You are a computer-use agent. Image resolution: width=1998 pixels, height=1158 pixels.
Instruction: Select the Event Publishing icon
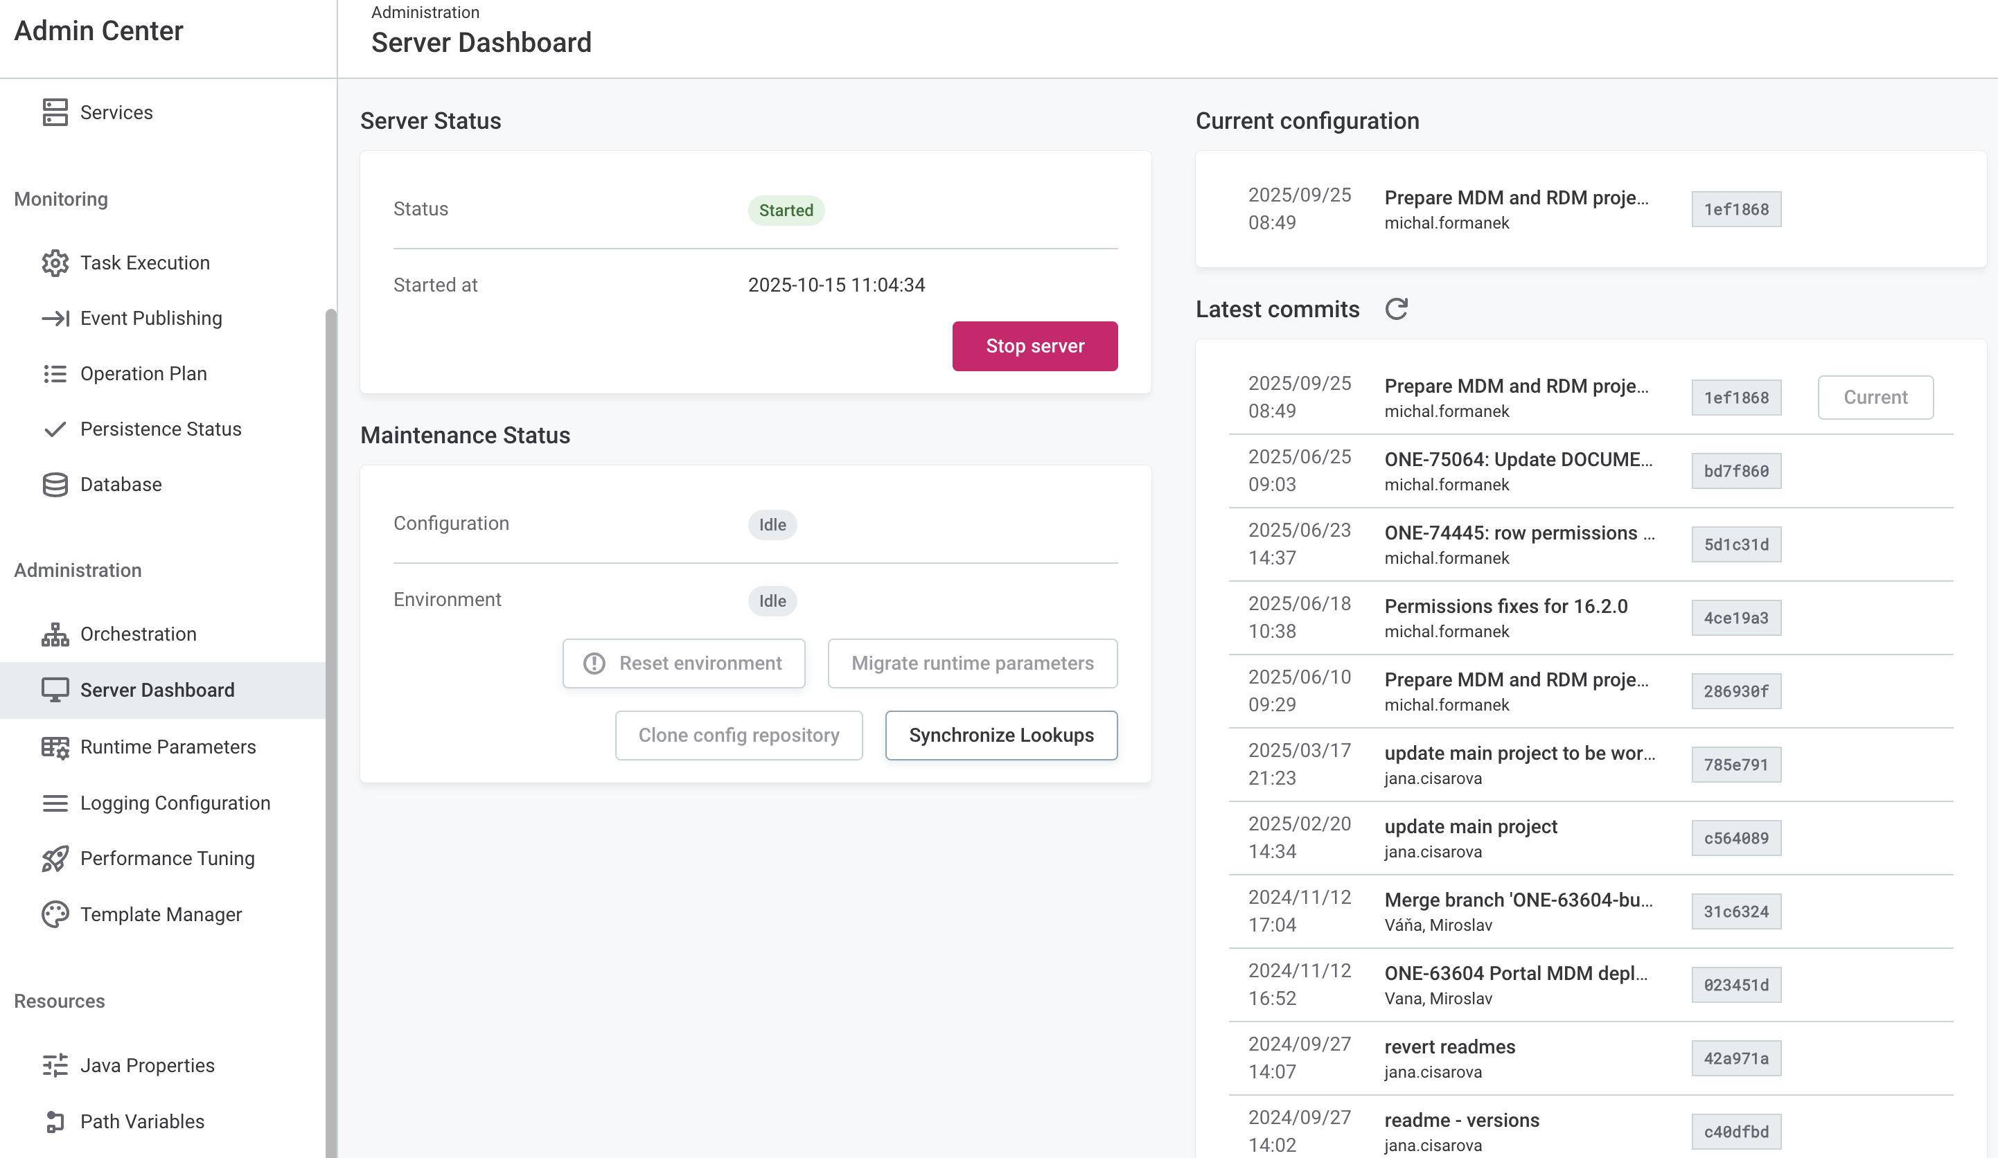coord(55,318)
